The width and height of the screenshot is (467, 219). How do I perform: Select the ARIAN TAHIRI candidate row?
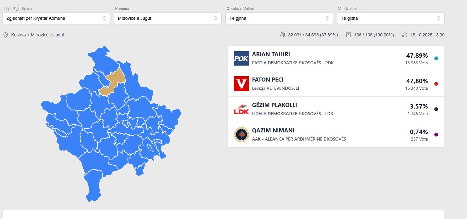(336, 58)
